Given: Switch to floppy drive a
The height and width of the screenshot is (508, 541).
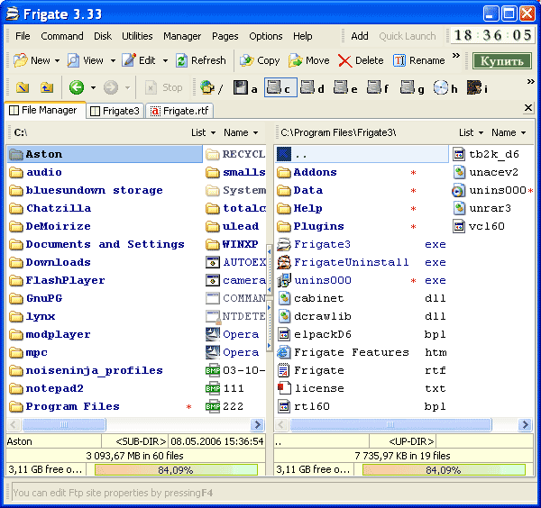Looking at the screenshot, I should (x=245, y=88).
